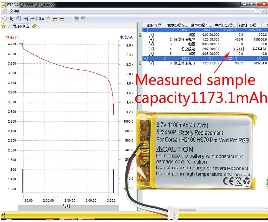Restore the inner document window

coord(263,11)
